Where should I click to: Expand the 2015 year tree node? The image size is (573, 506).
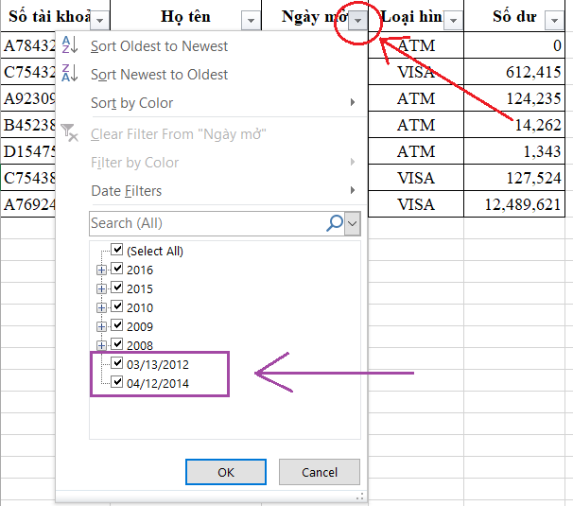101,288
